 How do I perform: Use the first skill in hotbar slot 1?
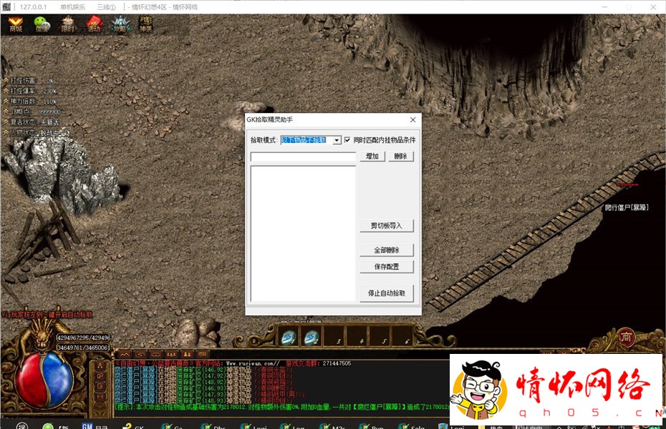288,337
